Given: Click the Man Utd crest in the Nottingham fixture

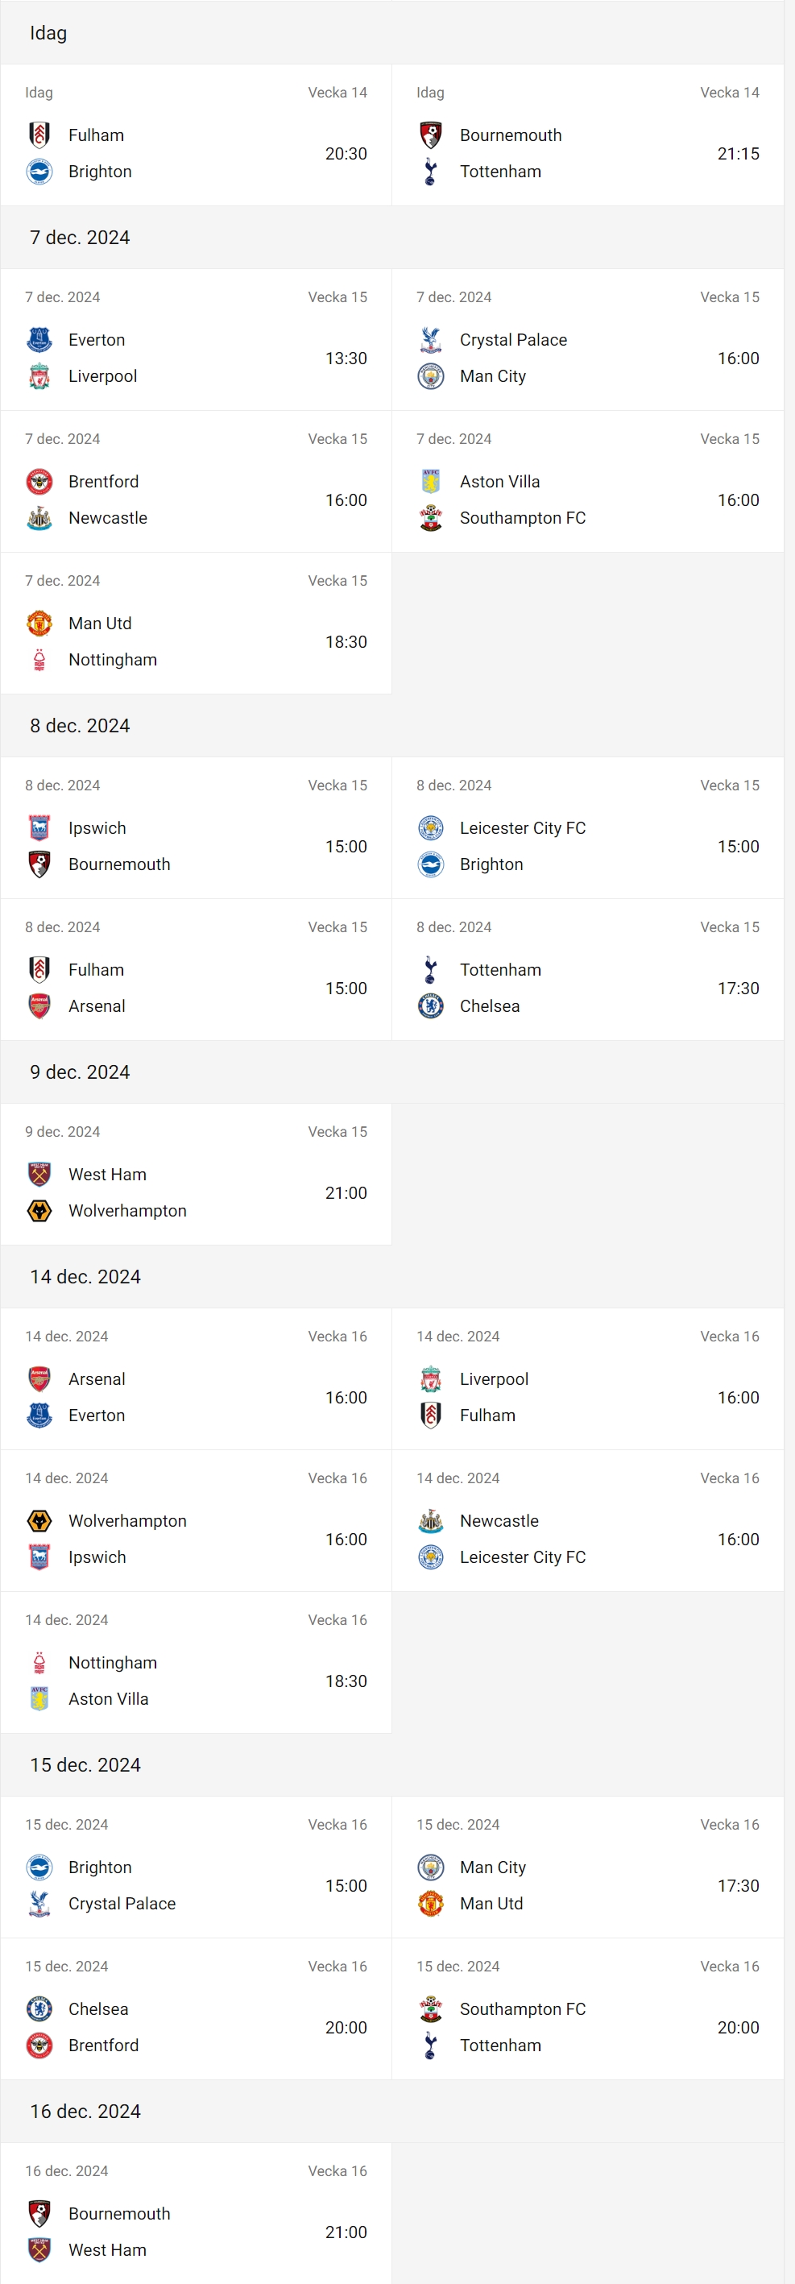Looking at the screenshot, I should (39, 623).
